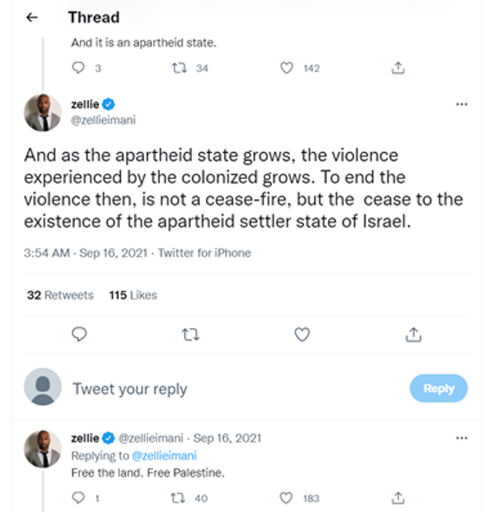
Task: Click the Replying to @zellieimani link
Action: 166,456
